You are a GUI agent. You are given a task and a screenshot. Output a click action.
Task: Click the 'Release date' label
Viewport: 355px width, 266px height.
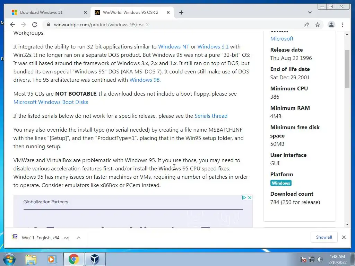[x=286, y=50]
